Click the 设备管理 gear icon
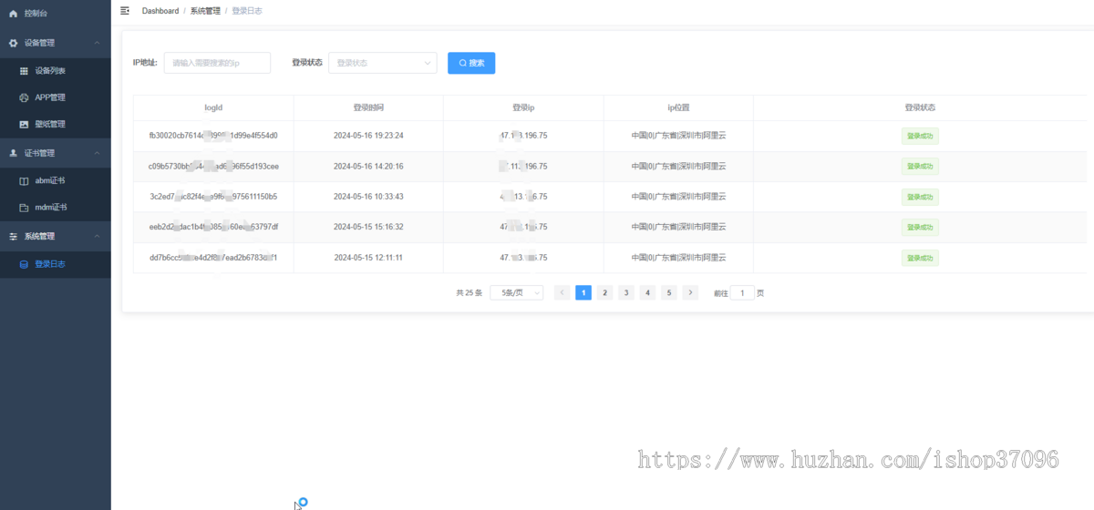Viewport: 1094px width, 510px height. [13, 43]
